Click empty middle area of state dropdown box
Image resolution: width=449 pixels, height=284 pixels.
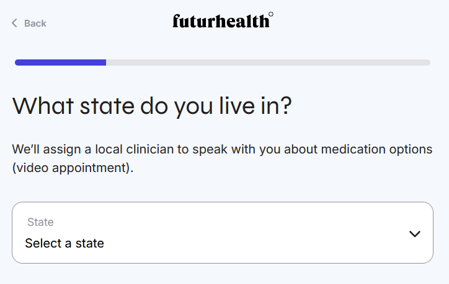[x=248, y=233]
